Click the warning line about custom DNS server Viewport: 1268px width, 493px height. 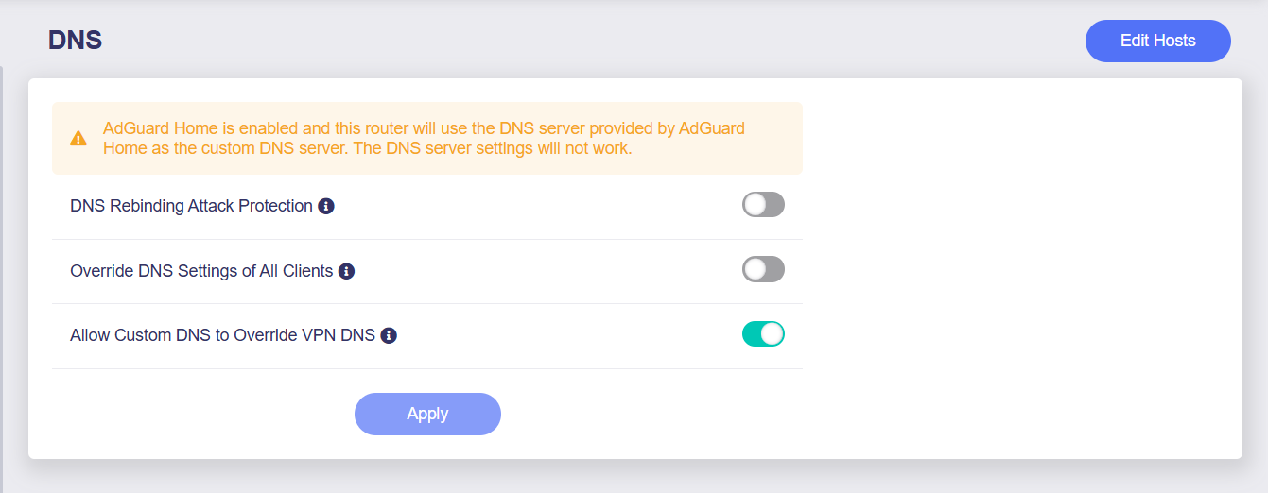[x=367, y=148]
